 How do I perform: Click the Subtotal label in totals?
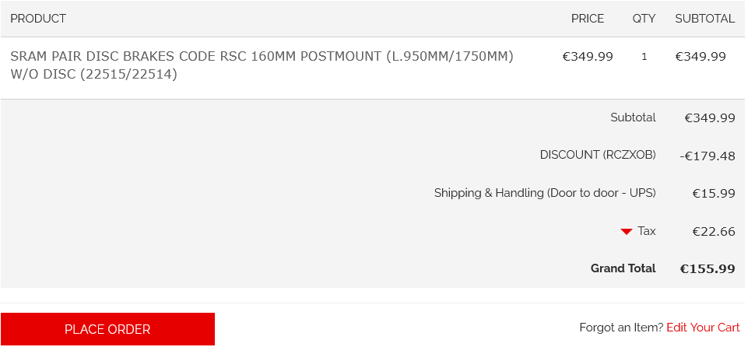pos(633,117)
